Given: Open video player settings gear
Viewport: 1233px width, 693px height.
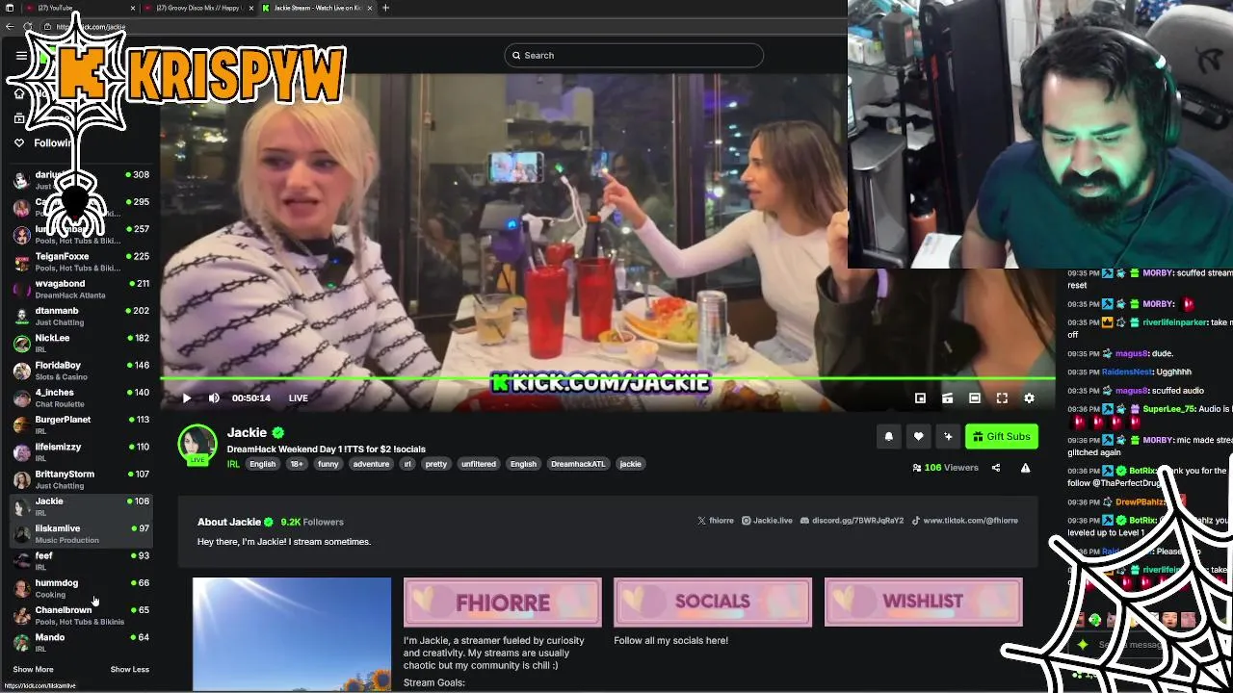Looking at the screenshot, I should (x=1029, y=398).
